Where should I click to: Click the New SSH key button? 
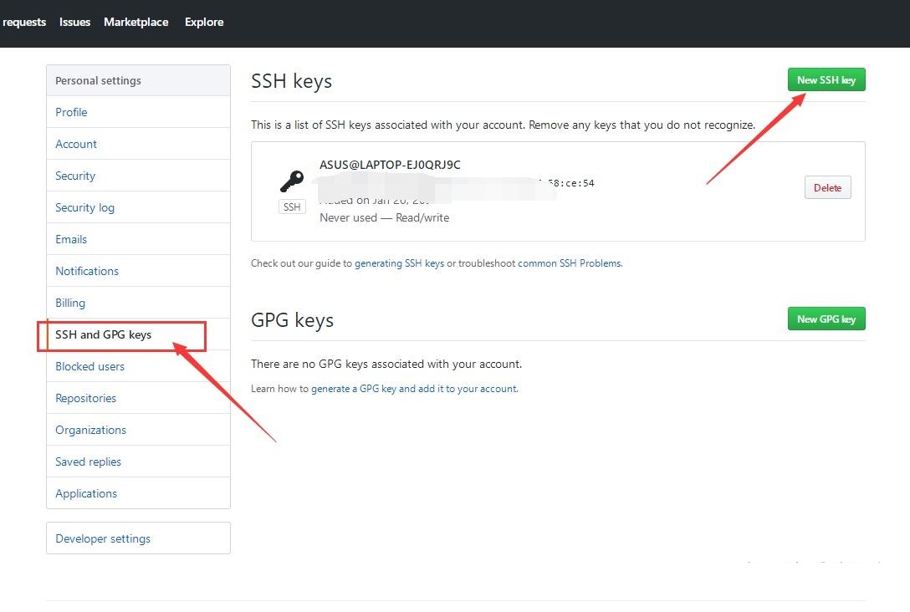click(826, 80)
